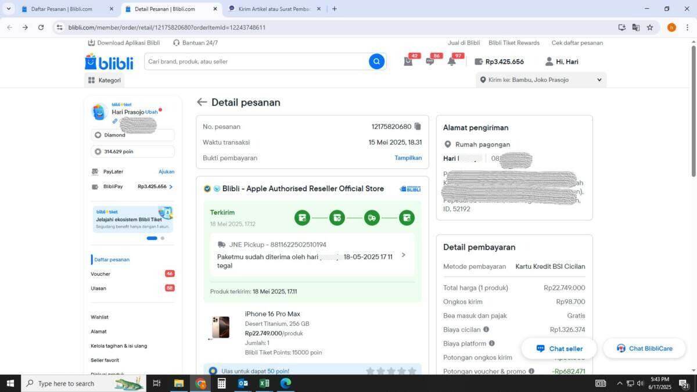Screen dimensions: 697x392
Task: Switch to the Kirim Artikel atau Surat Pembaca tab
Action: tap(275, 9)
